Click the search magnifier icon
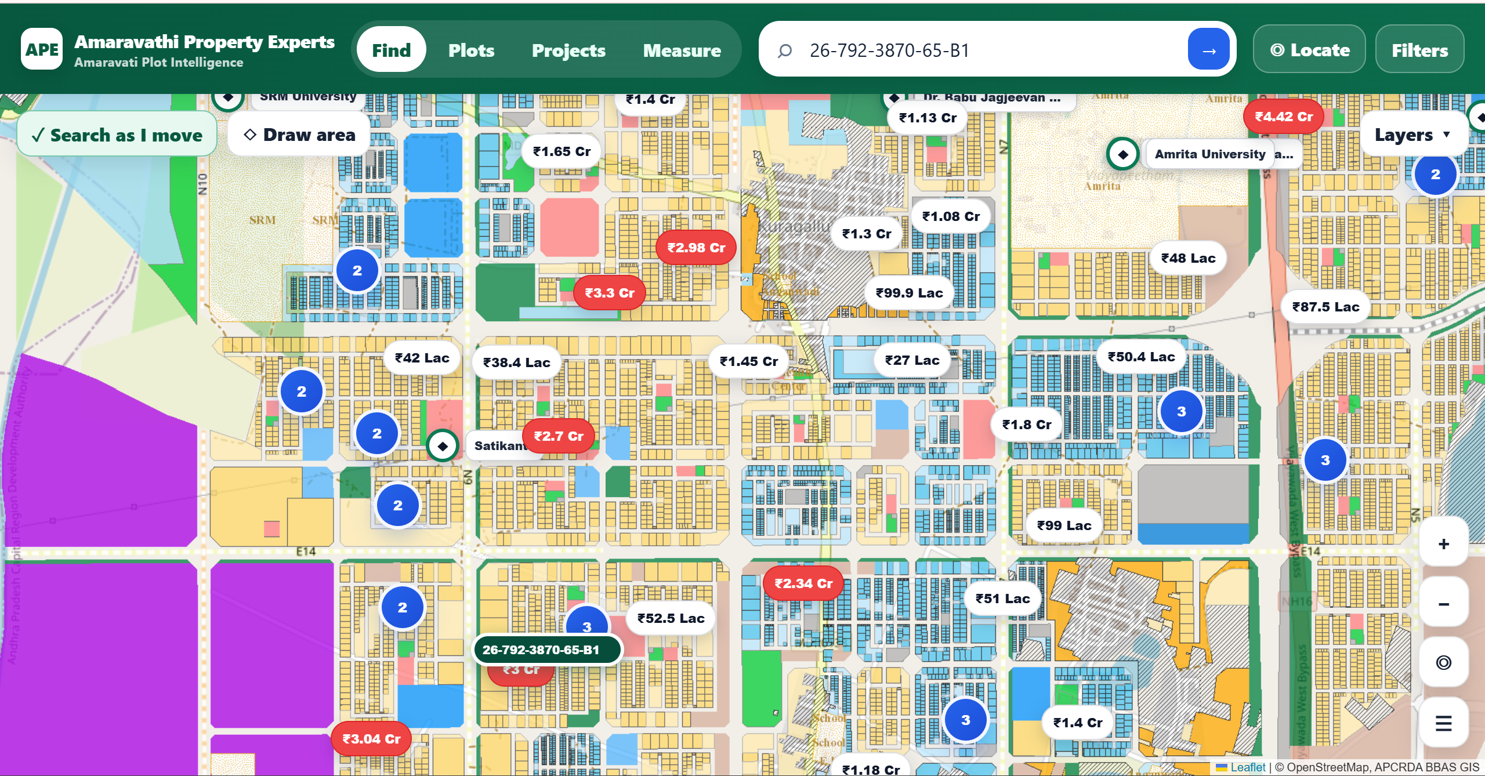This screenshot has width=1485, height=776. click(x=785, y=51)
